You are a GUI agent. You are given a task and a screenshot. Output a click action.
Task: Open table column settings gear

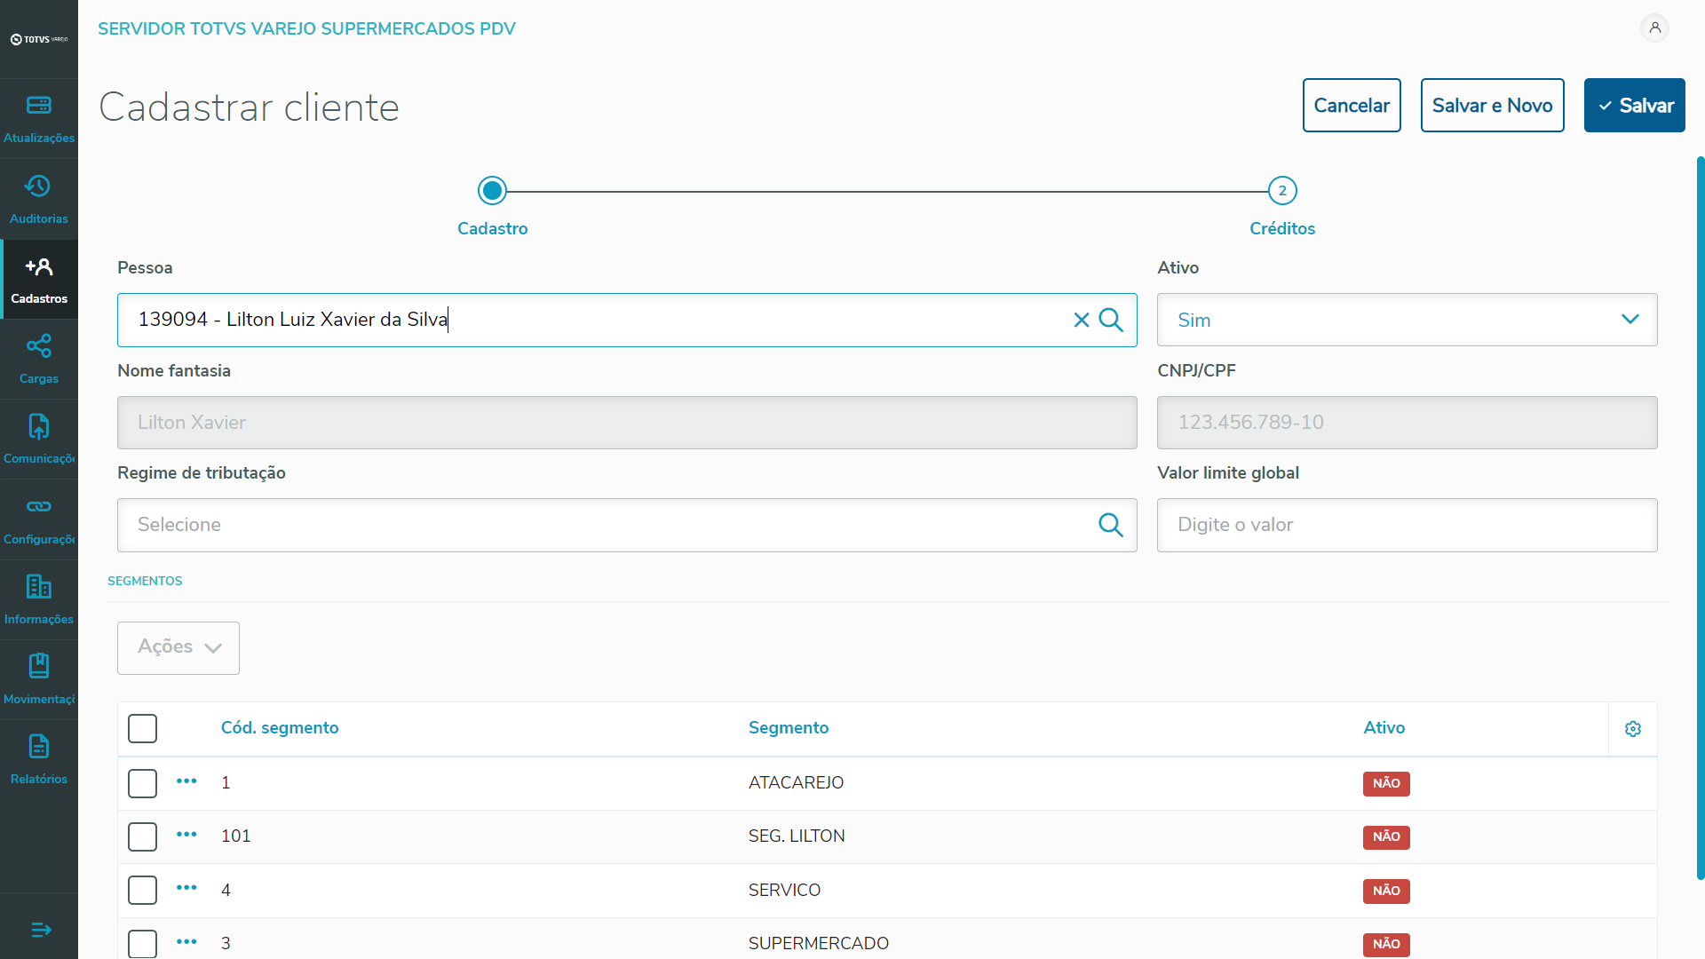[x=1632, y=729]
